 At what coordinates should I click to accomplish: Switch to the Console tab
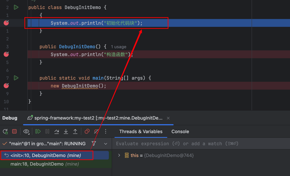[x=180, y=131]
